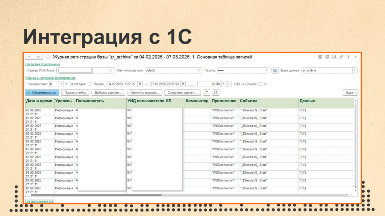Open the Лог выполнения (с) link
This screenshot has width=385, height=216.
point(39,201)
